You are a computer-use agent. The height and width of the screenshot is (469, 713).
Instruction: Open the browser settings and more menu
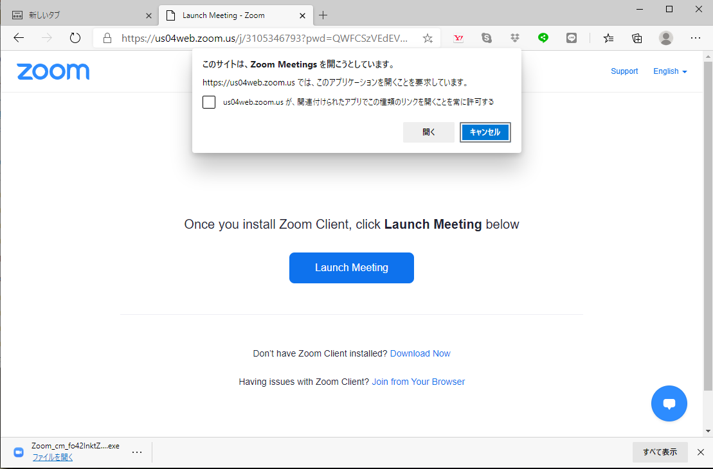click(x=695, y=38)
